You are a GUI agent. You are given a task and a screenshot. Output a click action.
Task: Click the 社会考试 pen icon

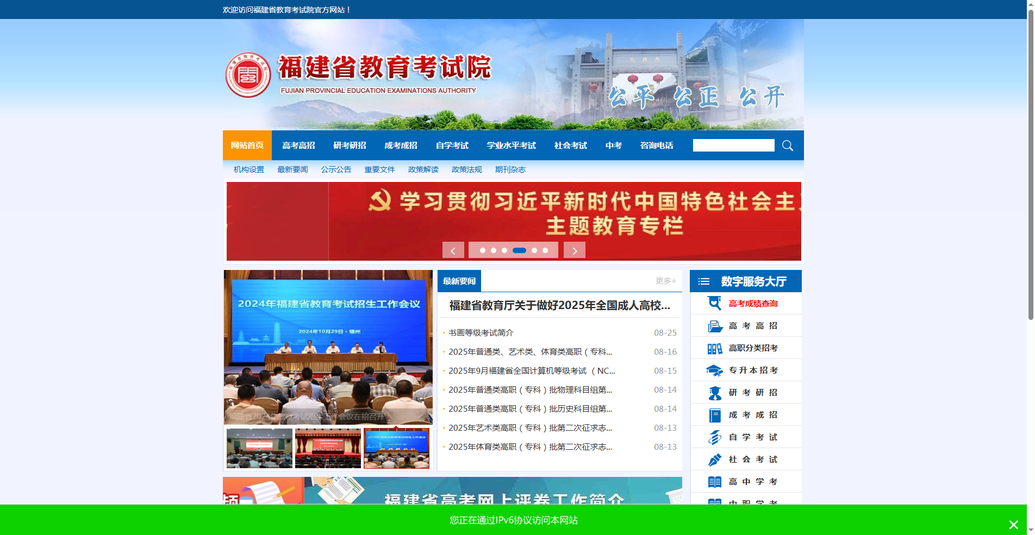point(714,459)
